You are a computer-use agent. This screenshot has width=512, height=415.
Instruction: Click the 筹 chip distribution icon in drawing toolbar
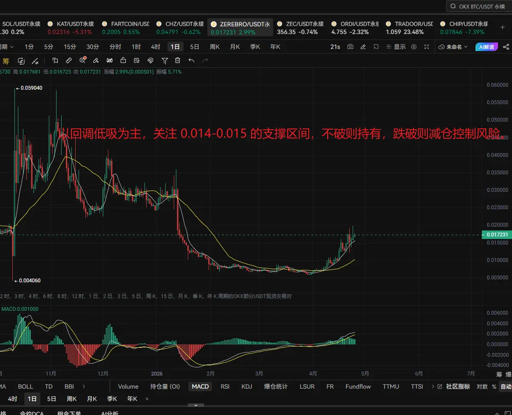[x=6, y=60]
